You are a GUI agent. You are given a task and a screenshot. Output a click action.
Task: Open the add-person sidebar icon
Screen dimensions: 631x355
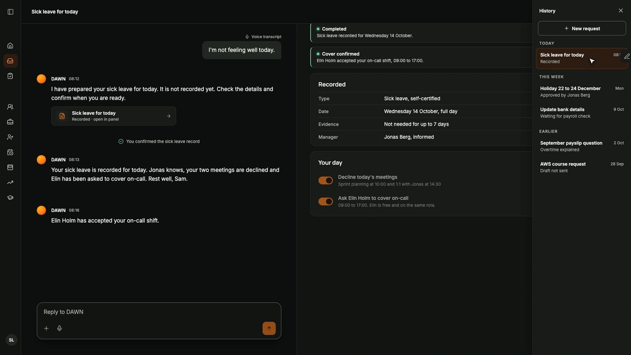point(10,137)
